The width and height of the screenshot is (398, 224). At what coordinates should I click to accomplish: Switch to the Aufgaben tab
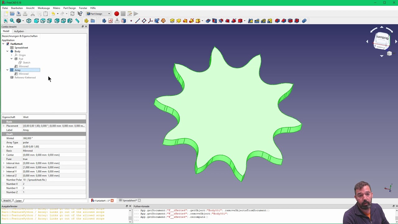tap(19, 31)
